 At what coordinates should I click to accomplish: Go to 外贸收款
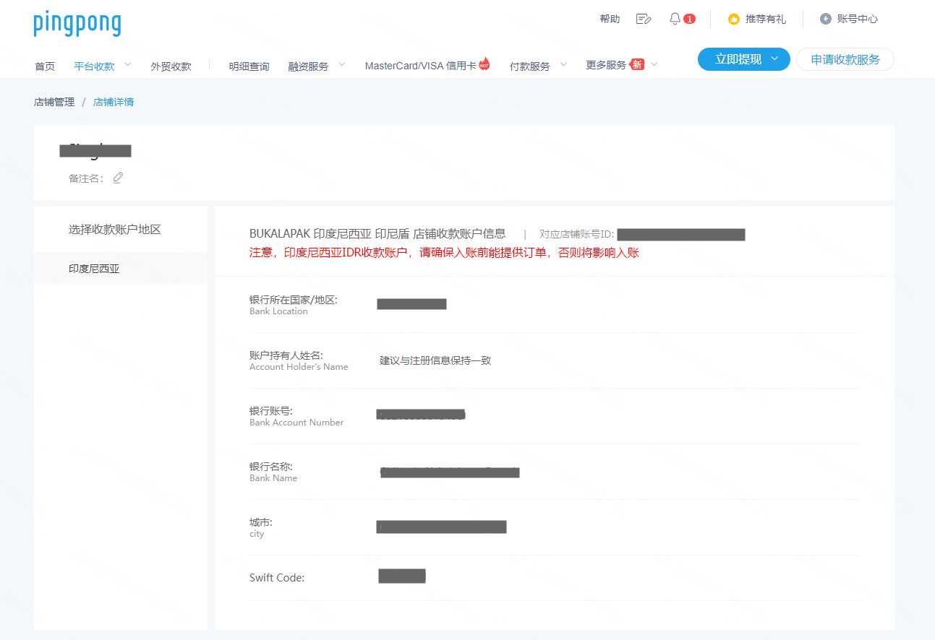point(171,66)
